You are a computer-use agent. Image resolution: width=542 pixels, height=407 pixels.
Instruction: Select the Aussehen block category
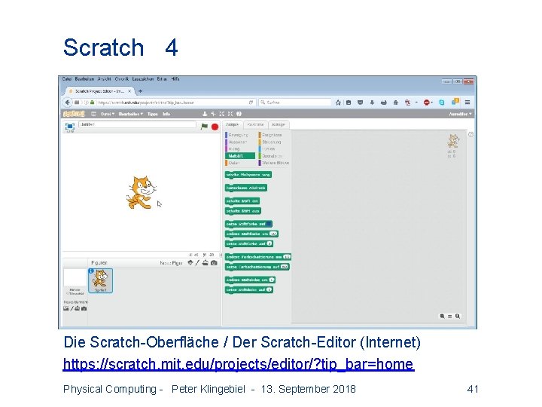pos(238,142)
